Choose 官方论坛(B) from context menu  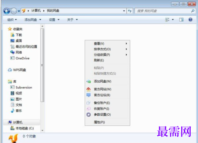click(108, 95)
